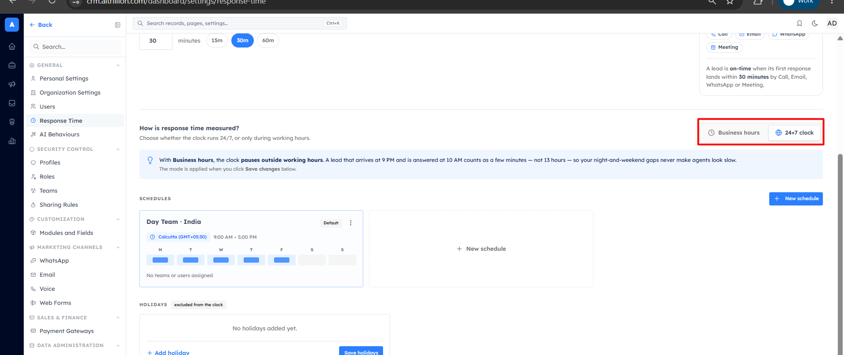844x355 pixels.
Task: Open Personal Settings
Action: pos(75,79)
